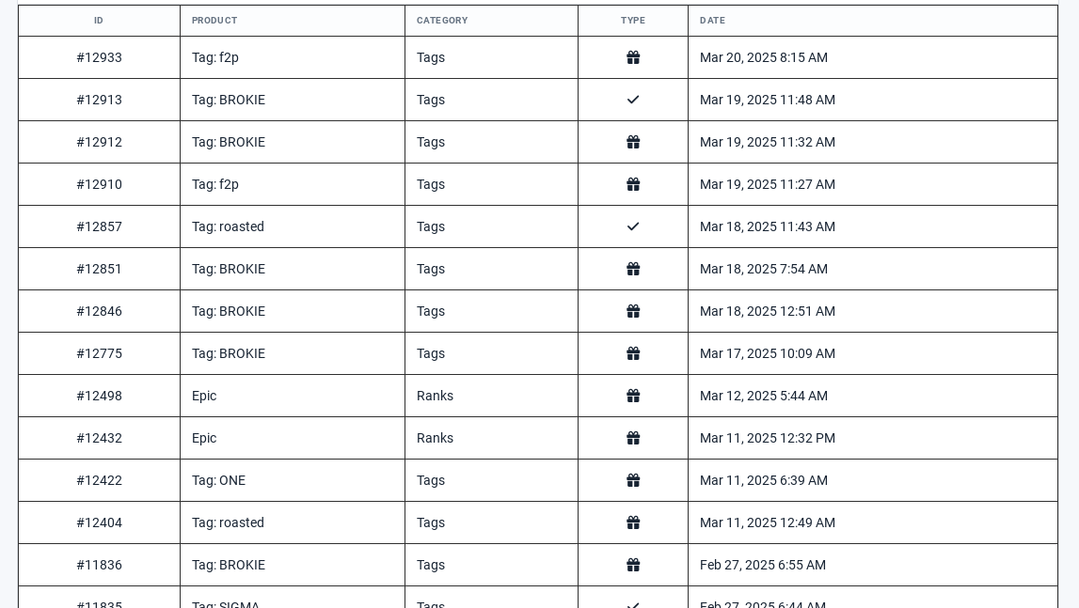Sort by the ID column header

99,21
